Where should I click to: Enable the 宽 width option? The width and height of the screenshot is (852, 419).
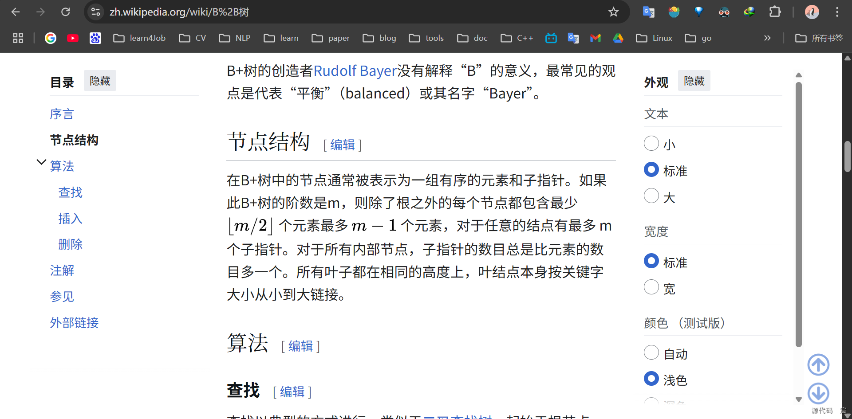coord(651,287)
